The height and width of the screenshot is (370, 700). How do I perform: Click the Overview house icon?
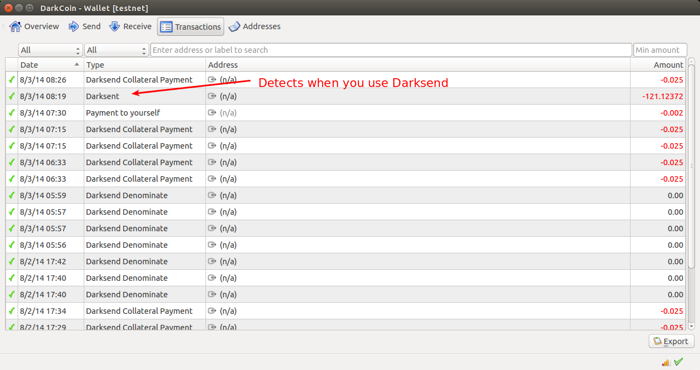[x=15, y=26]
